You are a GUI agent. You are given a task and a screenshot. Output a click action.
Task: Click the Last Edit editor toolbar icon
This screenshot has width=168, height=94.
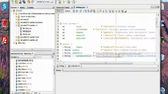click(74, 11)
